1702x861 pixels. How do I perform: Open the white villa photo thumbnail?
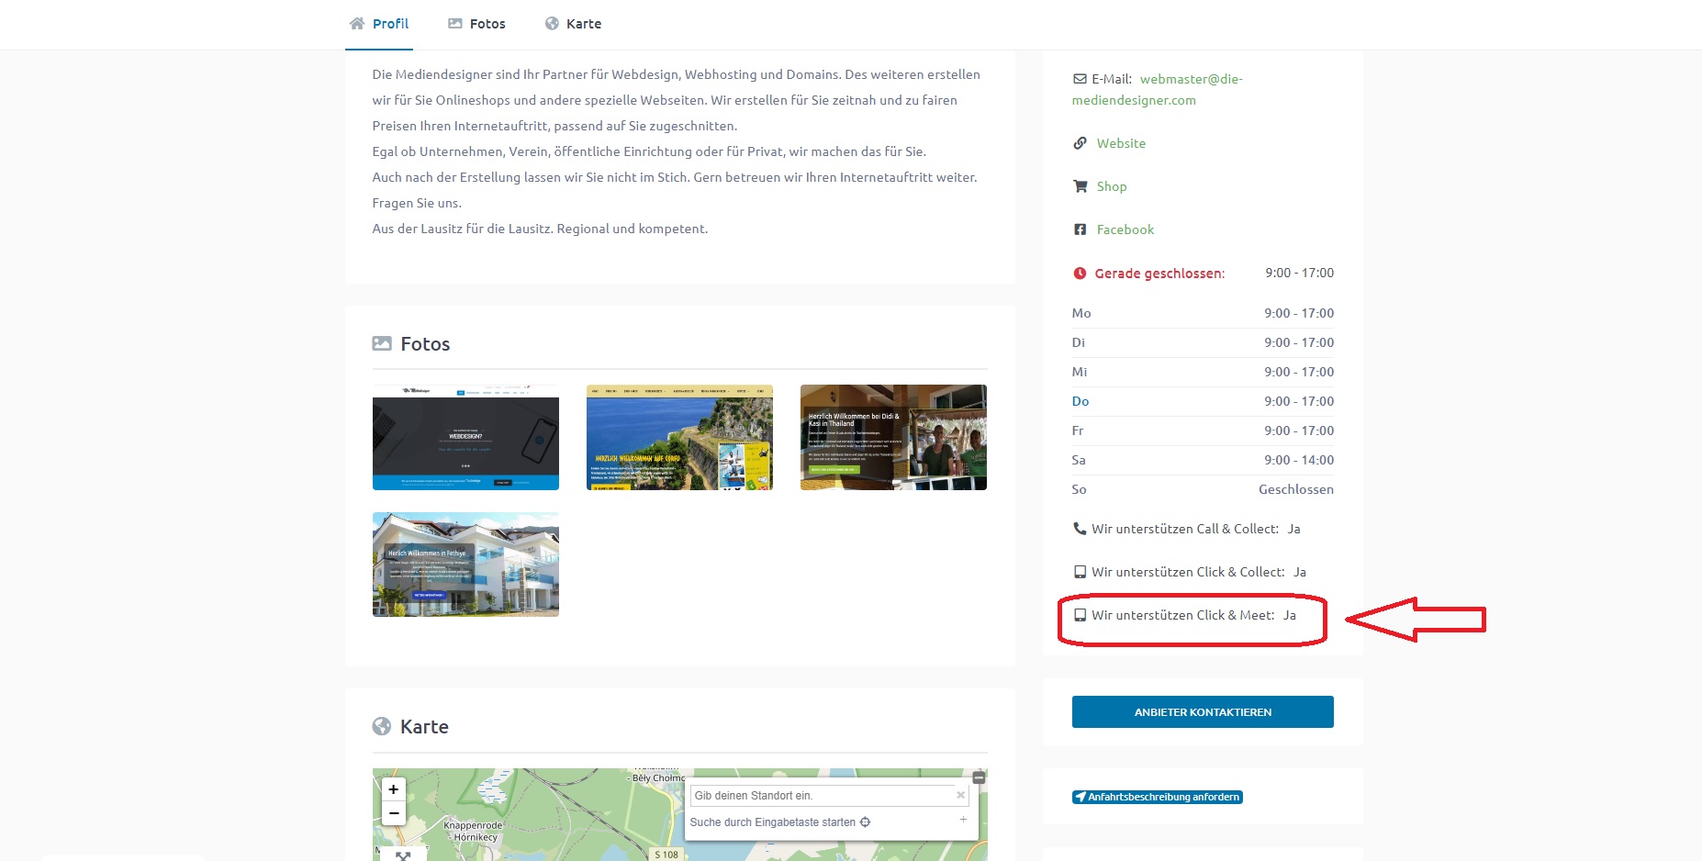pyautogui.click(x=465, y=565)
